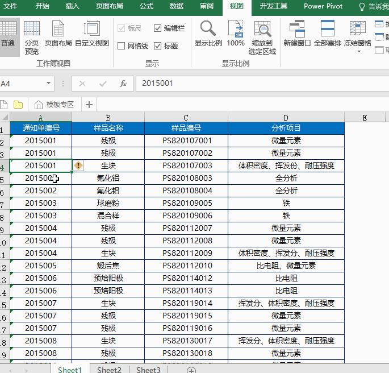Select cell 2015005
This screenshot has height=373, width=389.
click(x=41, y=266)
